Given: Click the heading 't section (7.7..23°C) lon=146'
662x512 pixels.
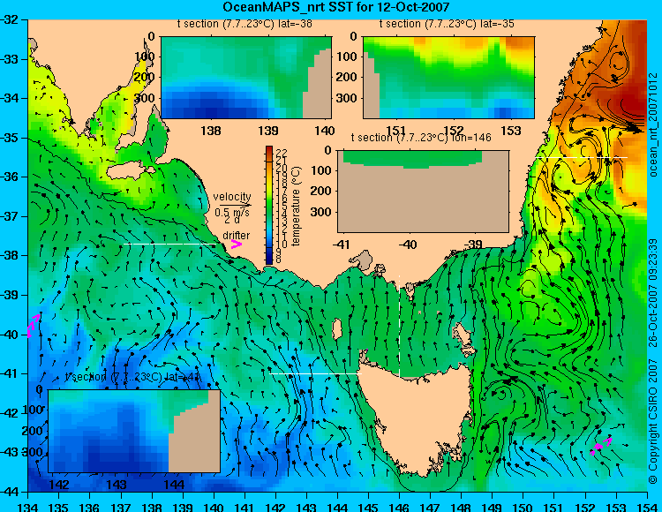Looking at the screenshot, I should [x=421, y=138].
